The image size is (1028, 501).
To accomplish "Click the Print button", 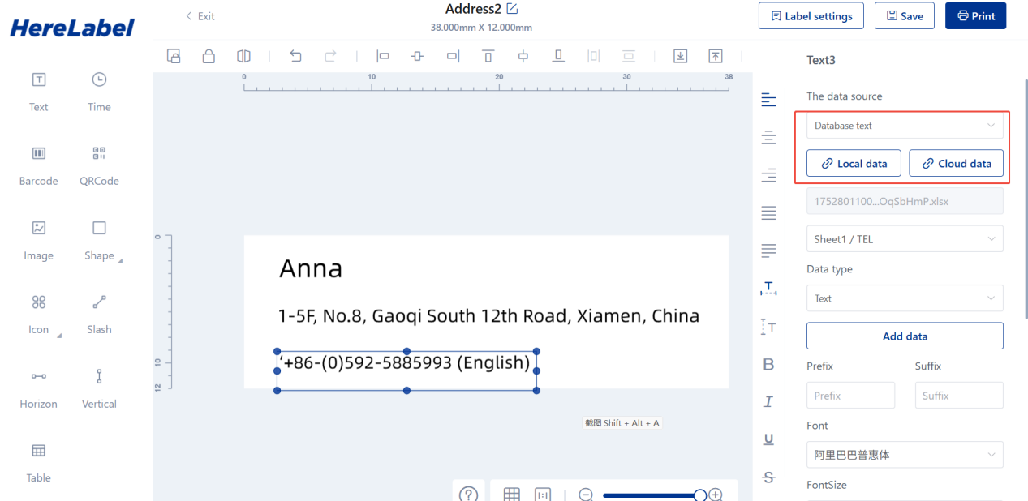I will (x=975, y=15).
